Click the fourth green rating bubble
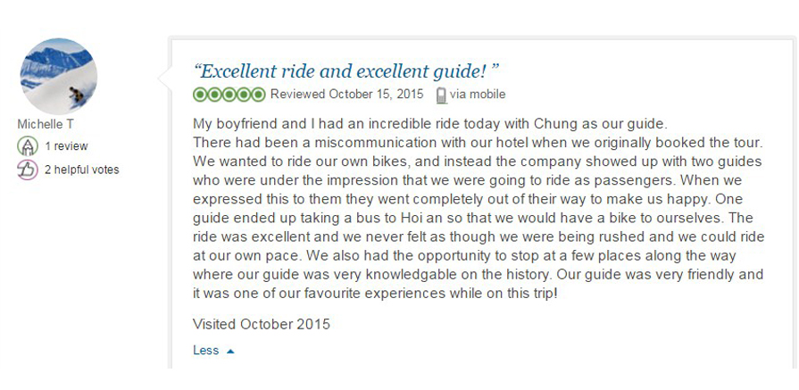 (244, 95)
